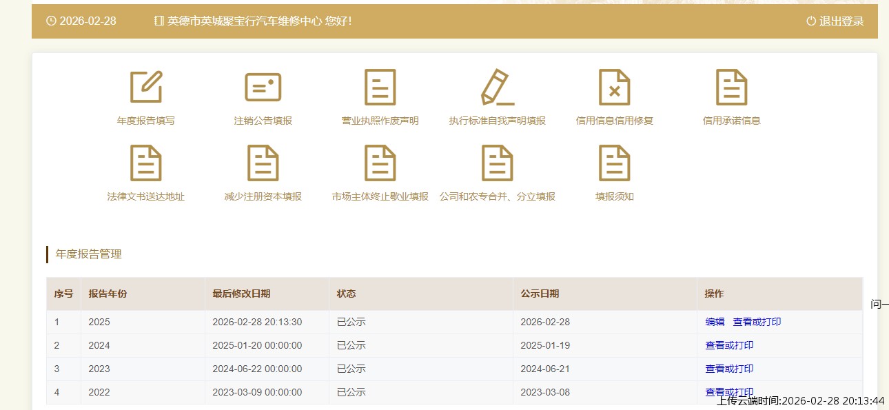Click the 减少注册资本填报 icon

263,163
